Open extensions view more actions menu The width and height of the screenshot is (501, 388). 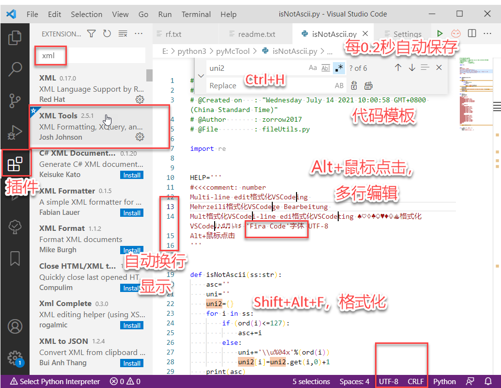point(139,33)
